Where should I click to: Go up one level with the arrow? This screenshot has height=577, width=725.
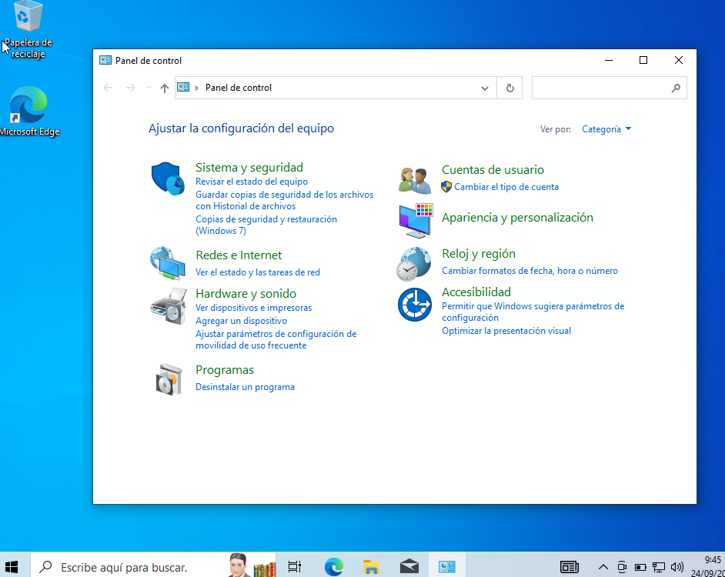click(164, 88)
